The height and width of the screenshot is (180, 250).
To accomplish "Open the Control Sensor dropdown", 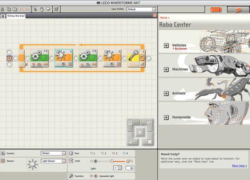I will pos(64,153).
